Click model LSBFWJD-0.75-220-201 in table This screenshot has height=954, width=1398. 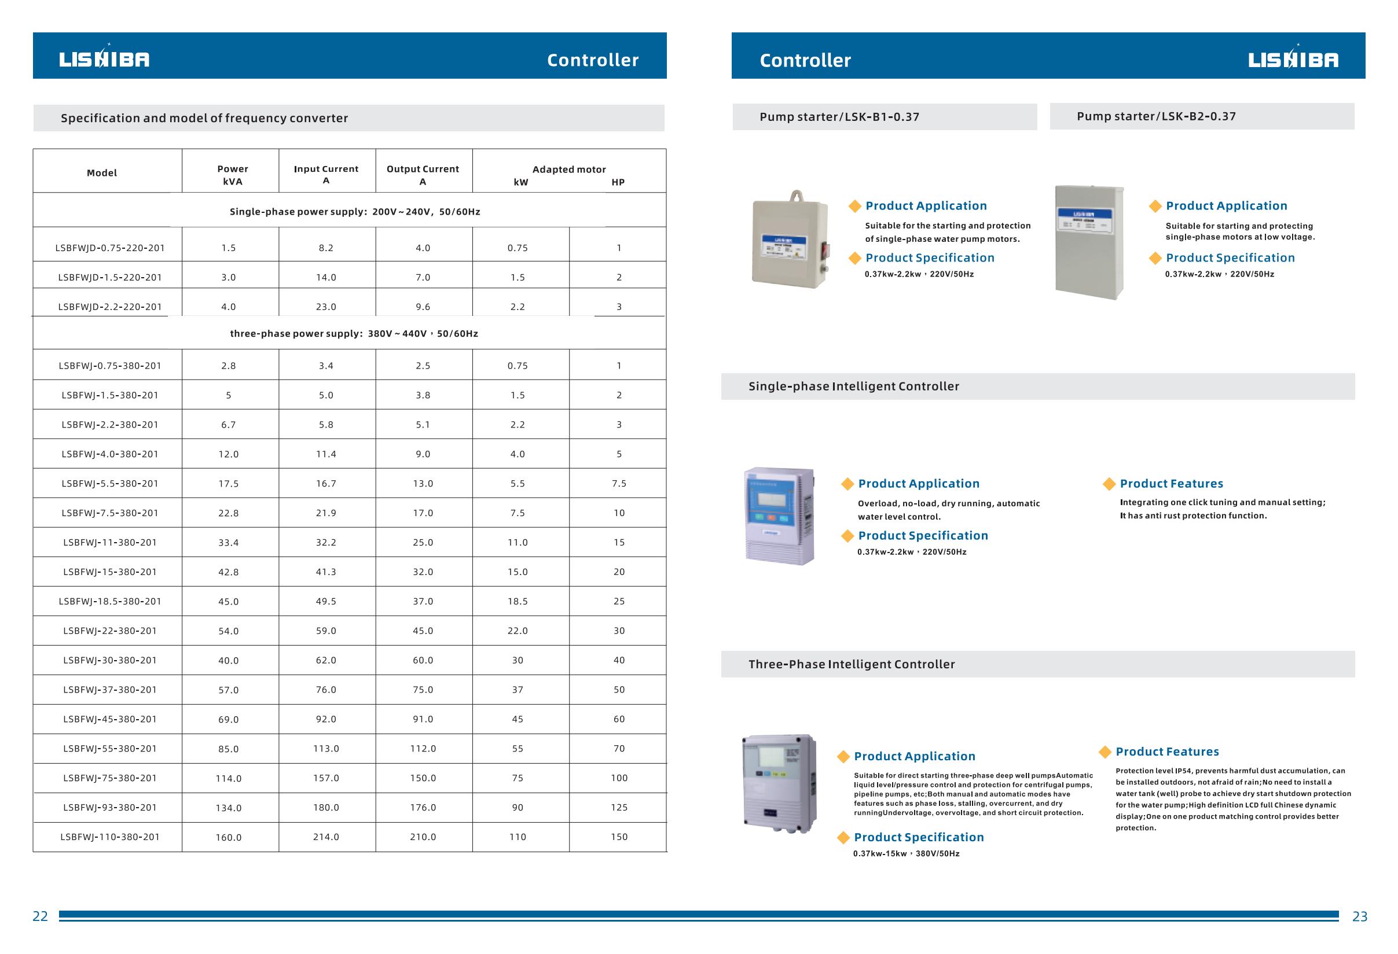click(x=109, y=248)
